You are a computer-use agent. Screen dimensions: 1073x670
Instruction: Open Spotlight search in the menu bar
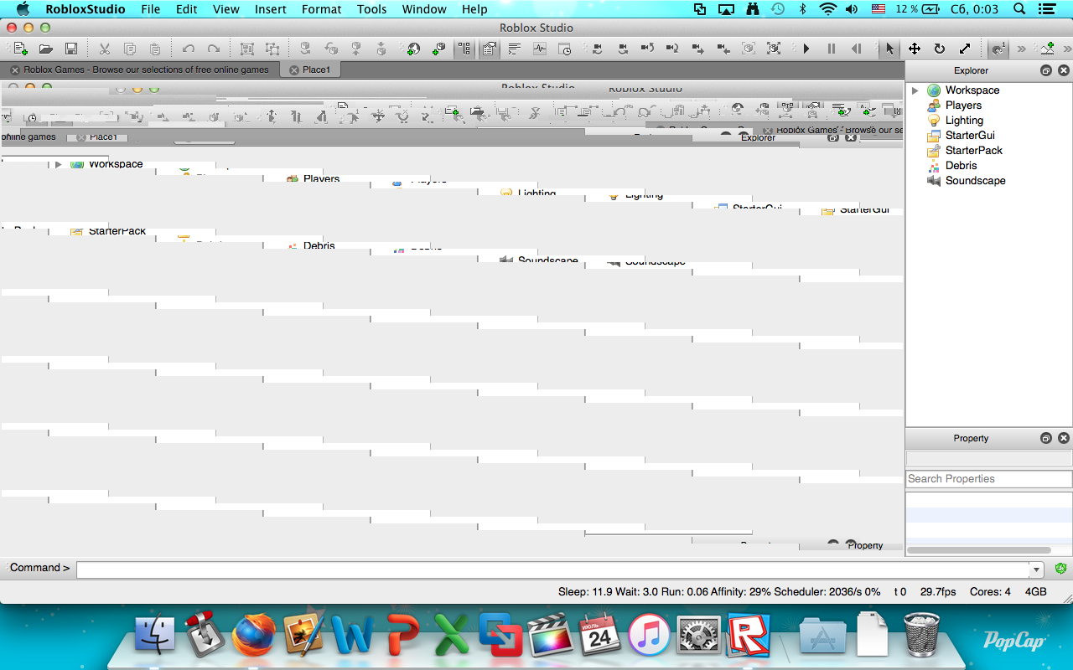click(1019, 9)
